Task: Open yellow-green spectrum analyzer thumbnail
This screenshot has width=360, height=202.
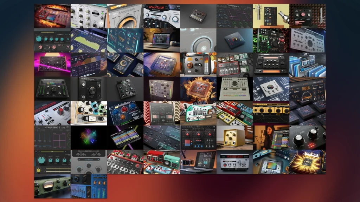Action: (x=89, y=40)
